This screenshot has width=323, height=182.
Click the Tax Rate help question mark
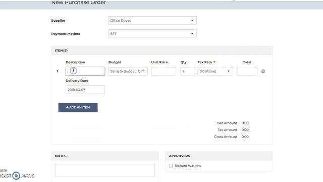coord(214,62)
